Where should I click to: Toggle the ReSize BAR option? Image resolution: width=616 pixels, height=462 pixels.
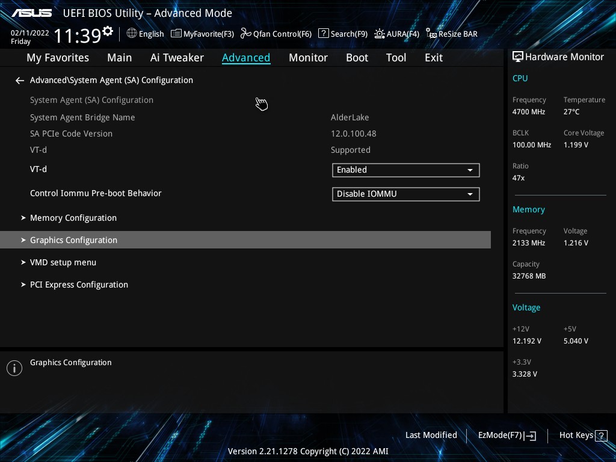[x=451, y=34]
